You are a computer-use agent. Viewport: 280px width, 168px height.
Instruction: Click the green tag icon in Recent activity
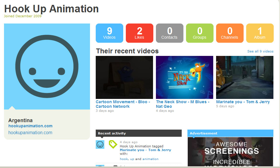[x=113, y=144]
